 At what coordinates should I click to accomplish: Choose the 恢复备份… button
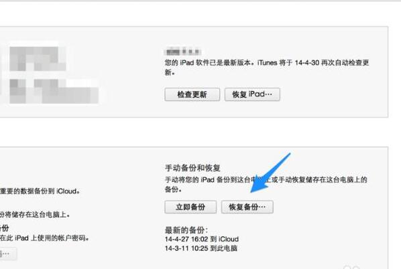point(247,207)
